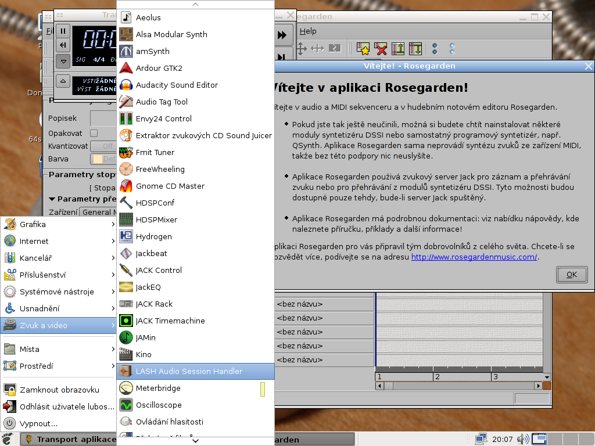Start amSynth from the menu
This screenshot has height=446, width=595.
pyautogui.click(x=195, y=51)
